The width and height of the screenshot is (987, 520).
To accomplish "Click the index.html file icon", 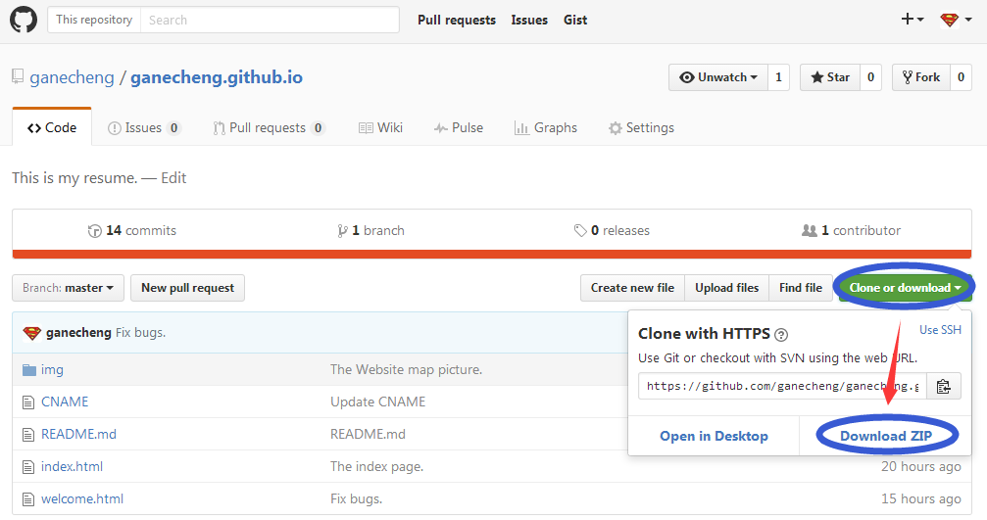I will pos(28,467).
